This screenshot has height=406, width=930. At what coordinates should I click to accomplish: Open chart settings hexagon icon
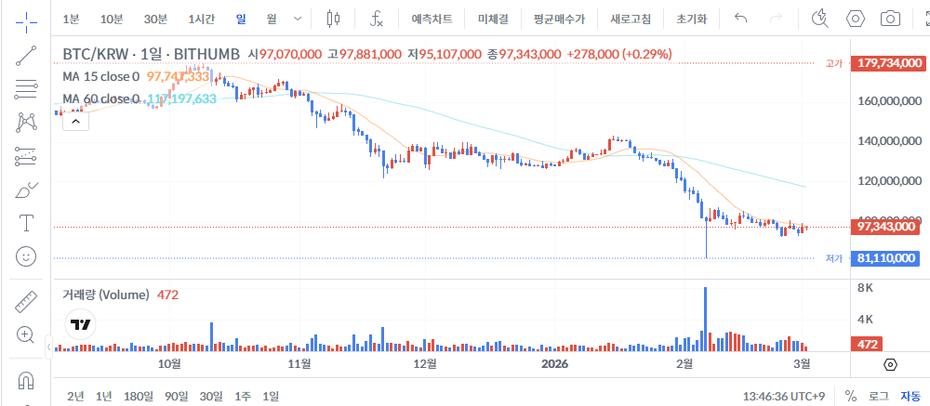856,19
